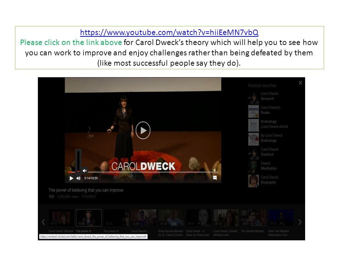Click the speaker volume icon beside the timestamp
Image resolution: width=343 pixels, height=257 pixels.
78,178
